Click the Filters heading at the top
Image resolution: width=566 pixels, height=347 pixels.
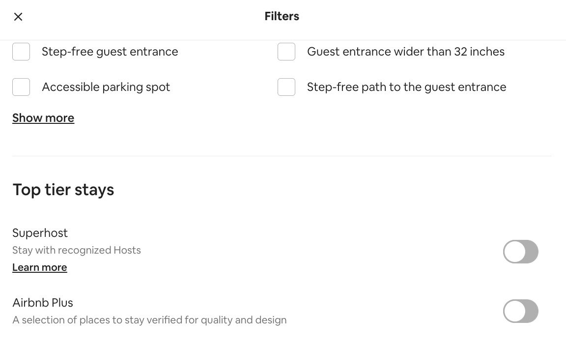click(282, 16)
